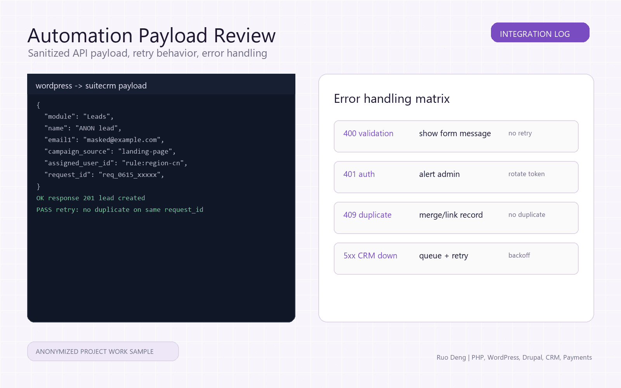
Task: Click the "email1" masked@example.com line
Action: 104,140
